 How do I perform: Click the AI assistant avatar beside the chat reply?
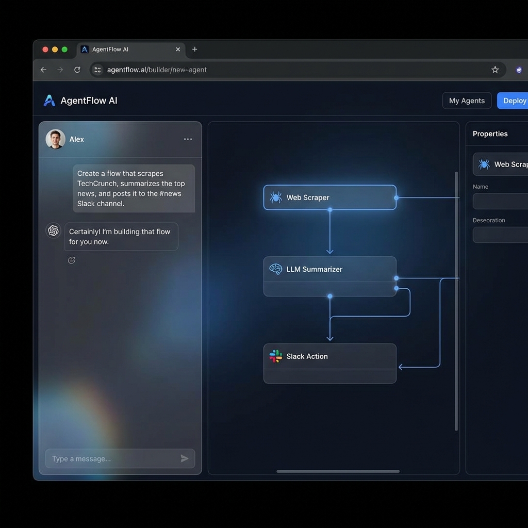[53, 230]
